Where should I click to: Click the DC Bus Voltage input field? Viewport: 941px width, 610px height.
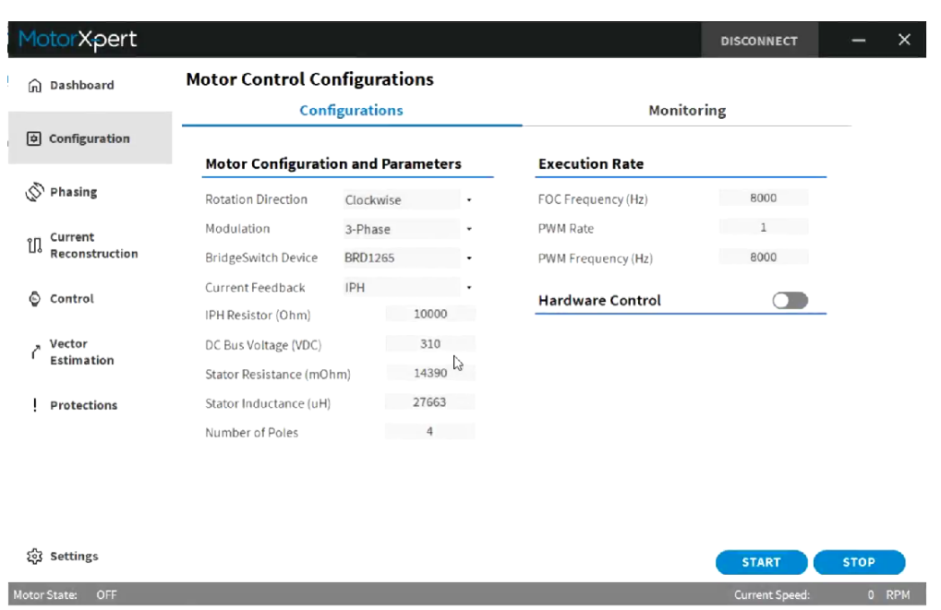(x=429, y=344)
